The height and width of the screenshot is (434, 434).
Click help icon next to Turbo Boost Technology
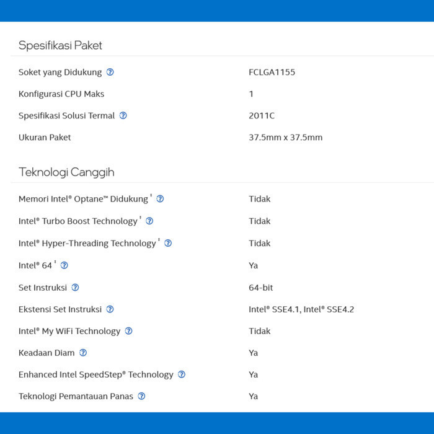[149, 221]
